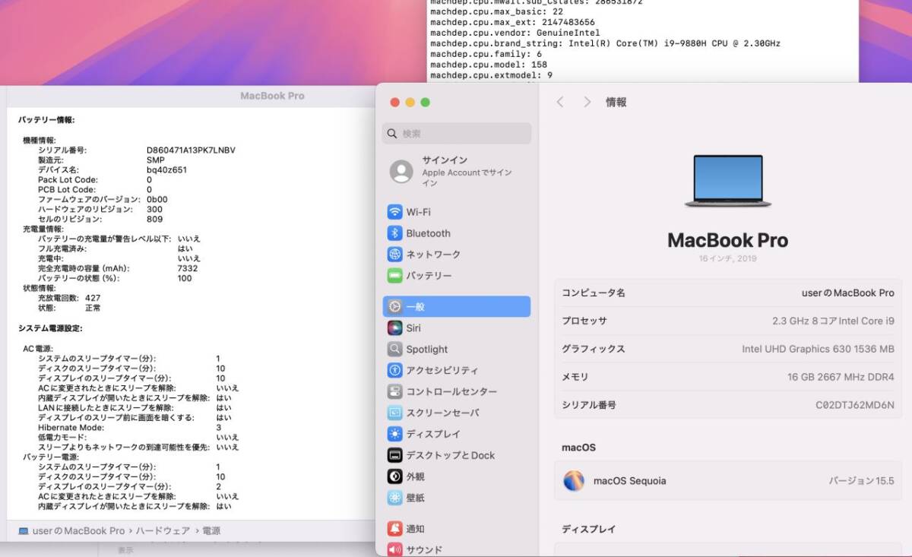Open the デスクトップとDock icon

(394, 456)
